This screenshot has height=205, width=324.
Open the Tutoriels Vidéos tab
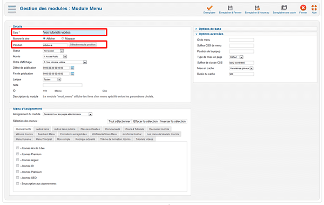coord(144,139)
